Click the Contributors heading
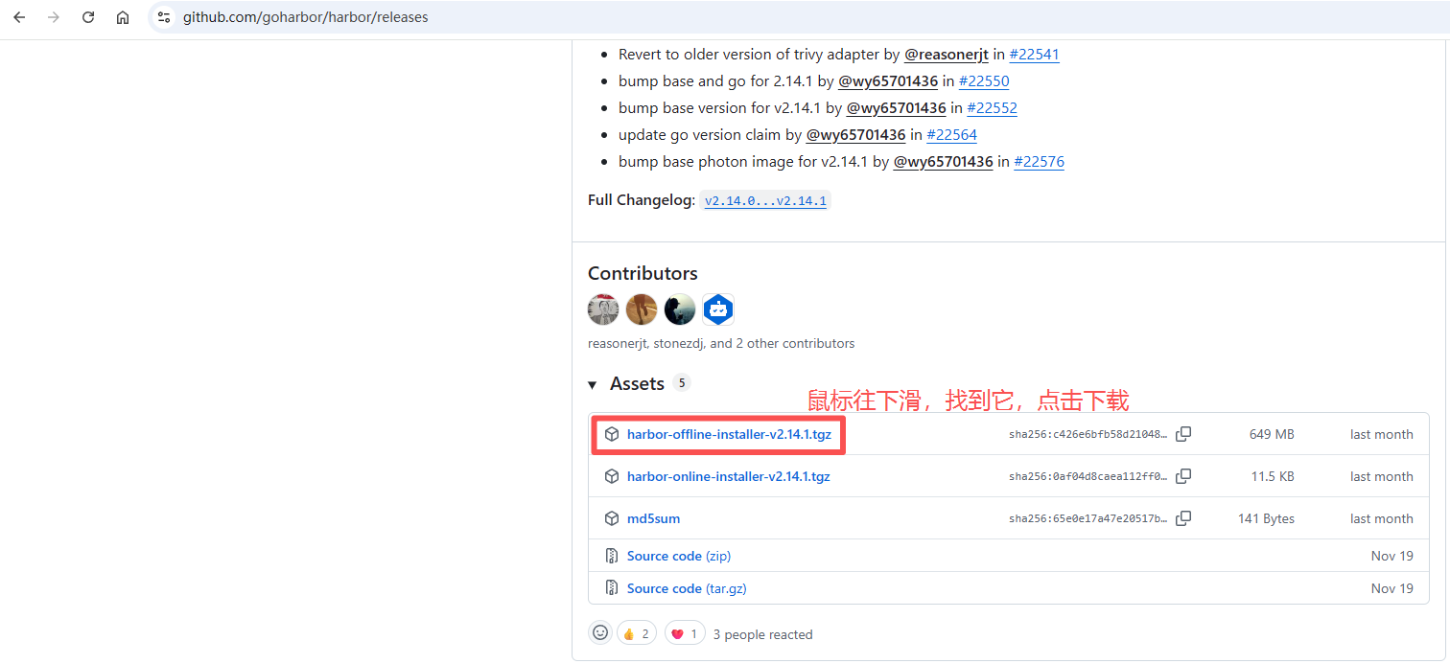1450x664 pixels. coord(643,273)
